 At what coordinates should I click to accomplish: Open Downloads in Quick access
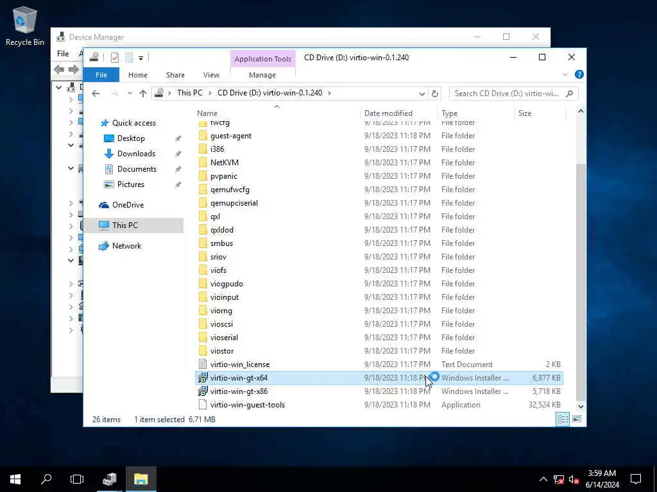point(136,154)
